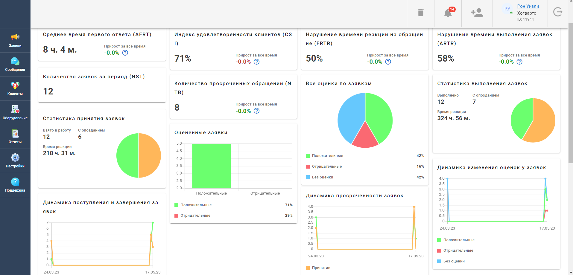Image resolution: width=573 pixels, height=275 pixels.
Task: Click orange half of Статистика принятия pie
Action: [x=150, y=155]
